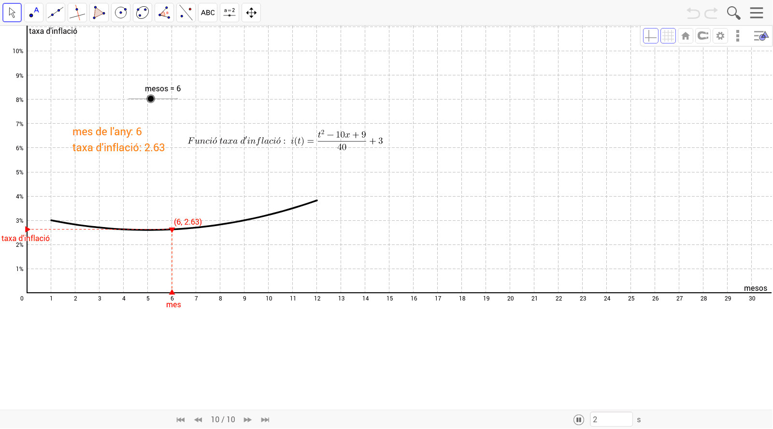The width and height of the screenshot is (773, 429).
Task: Select the Ellipse tool
Action: click(x=143, y=13)
